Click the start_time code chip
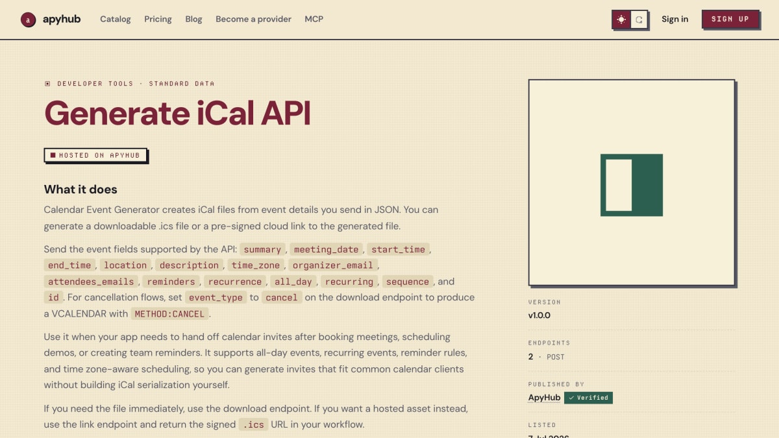The height and width of the screenshot is (438, 779). tap(398, 249)
